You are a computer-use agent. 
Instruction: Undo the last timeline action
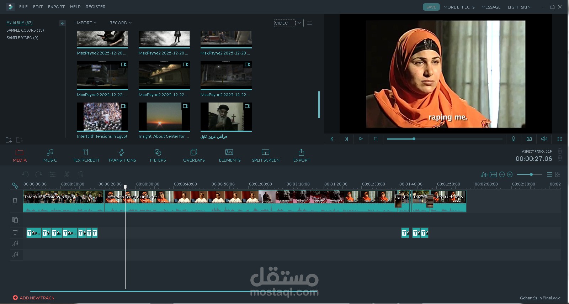[x=25, y=174]
